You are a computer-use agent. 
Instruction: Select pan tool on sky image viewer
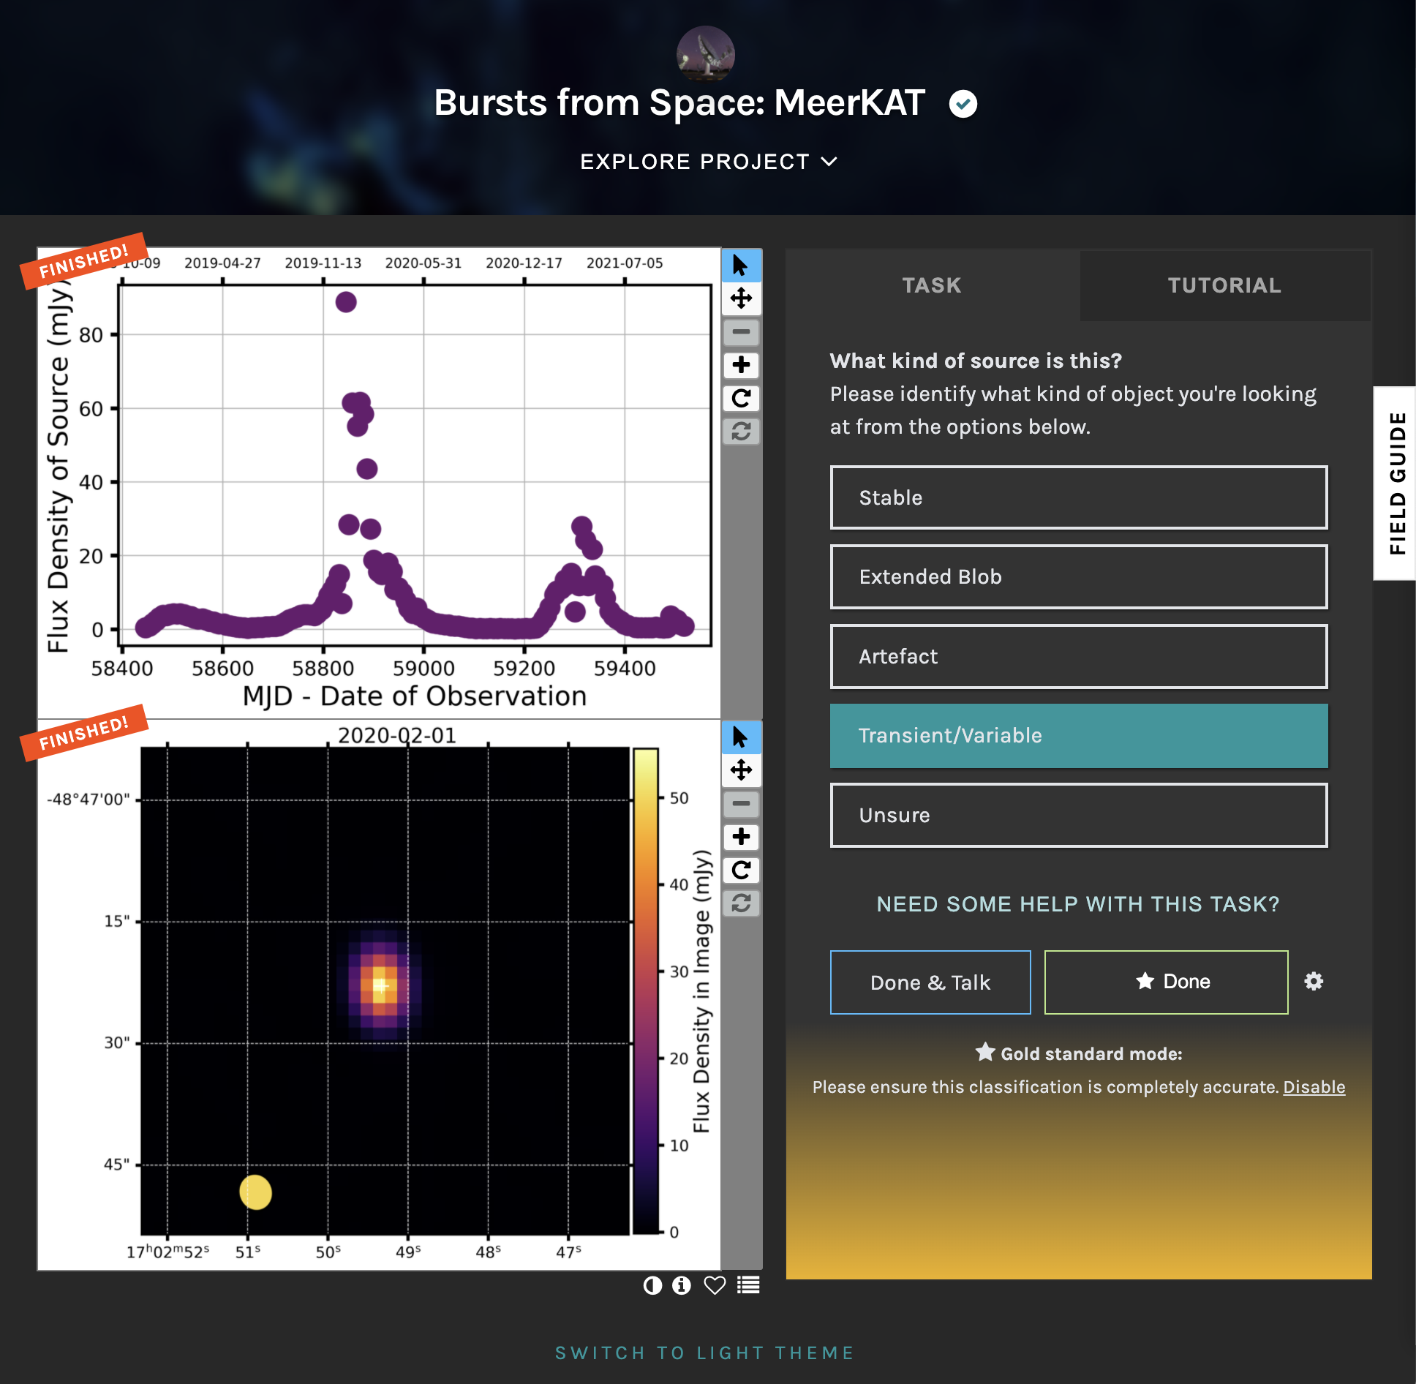tap(741, 770)
